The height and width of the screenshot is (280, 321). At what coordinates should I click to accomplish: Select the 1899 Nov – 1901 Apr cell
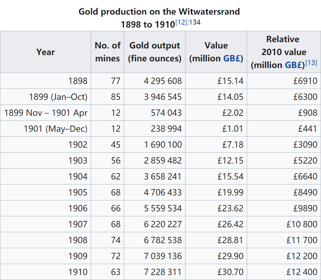coord(46,113)
